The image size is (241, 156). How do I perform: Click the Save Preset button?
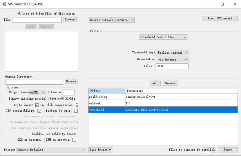coord(100,150)
